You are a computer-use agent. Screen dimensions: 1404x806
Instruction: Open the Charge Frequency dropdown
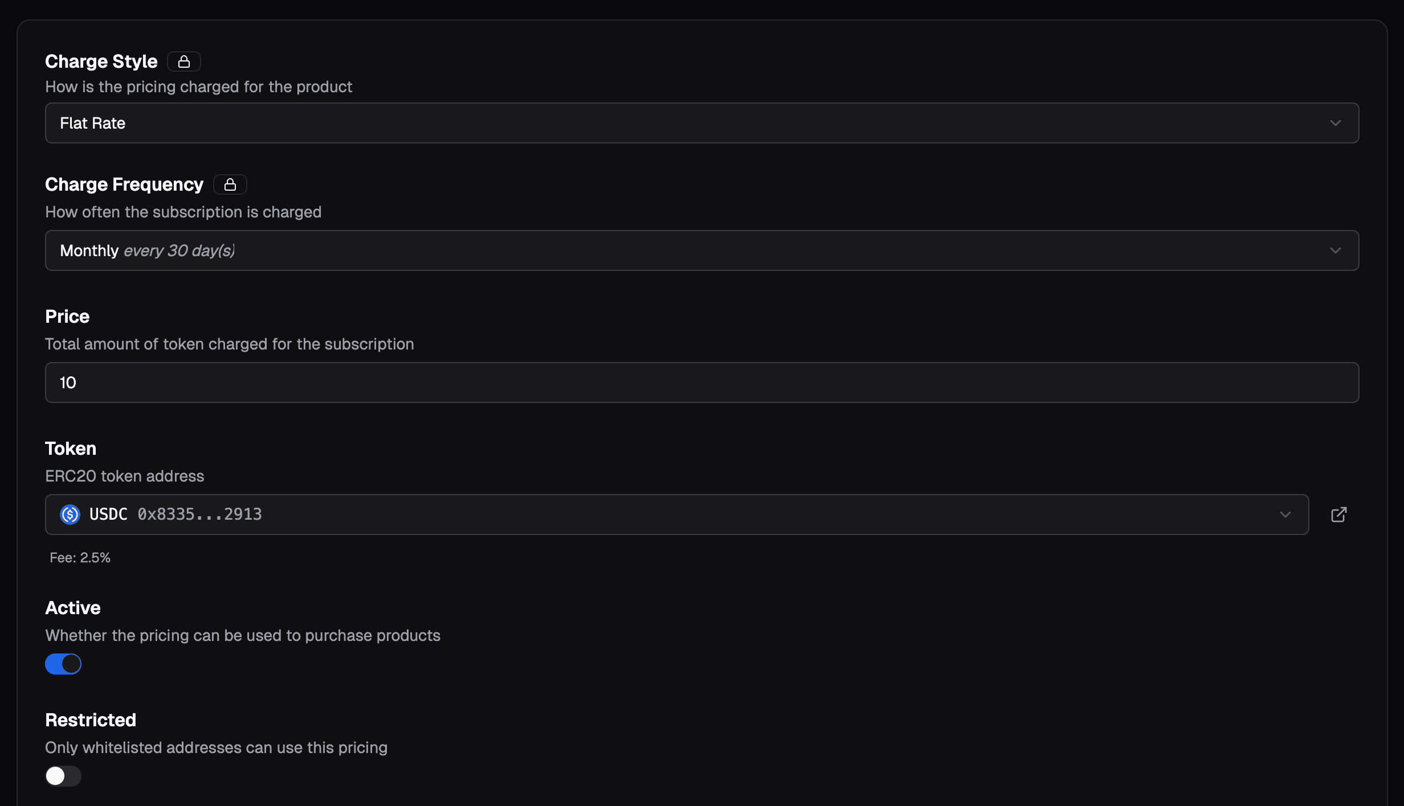pyautogui.click(x=702, y=250)
